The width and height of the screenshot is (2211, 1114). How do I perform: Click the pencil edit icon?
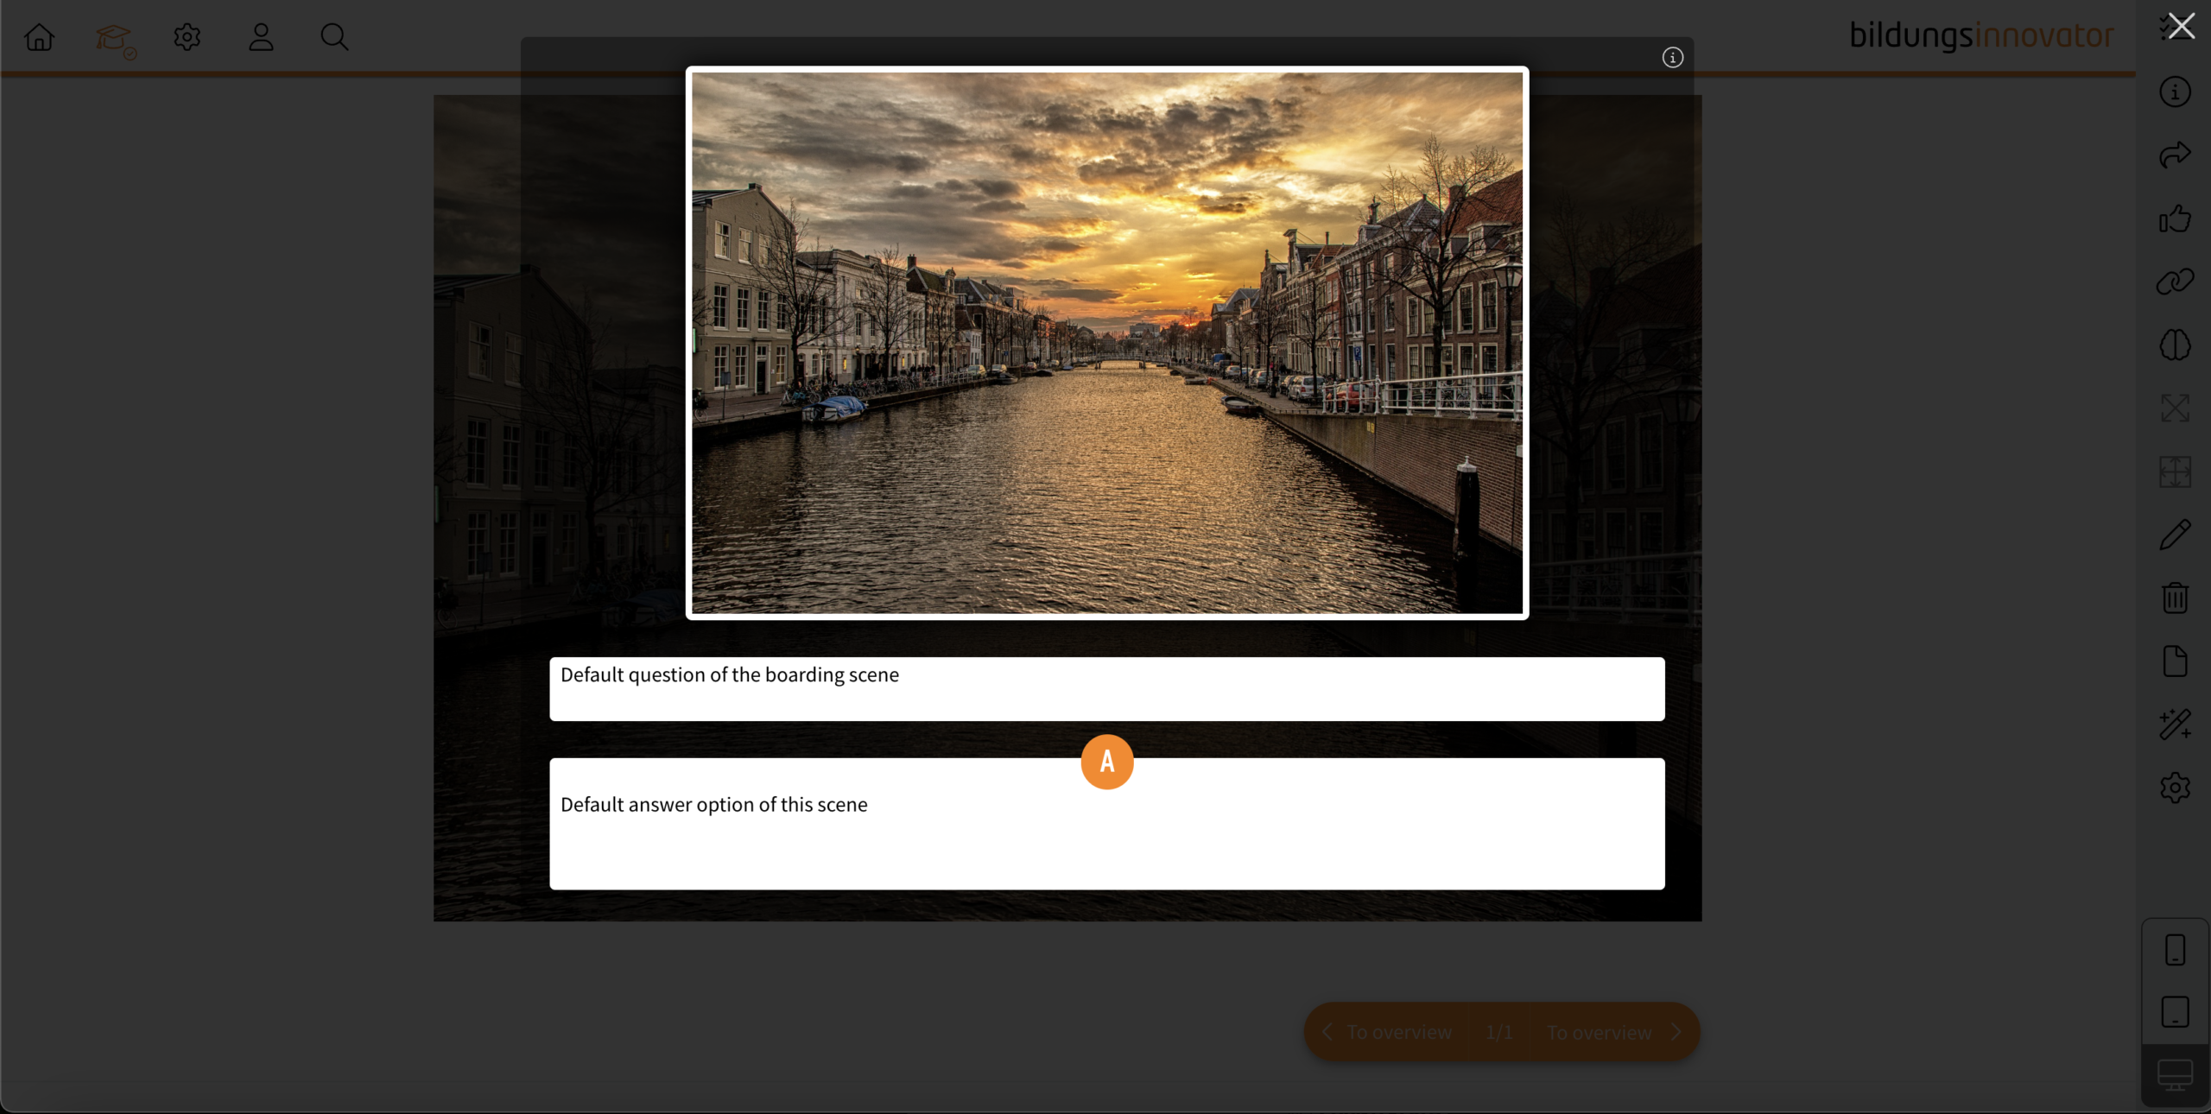pos(2175,535)
